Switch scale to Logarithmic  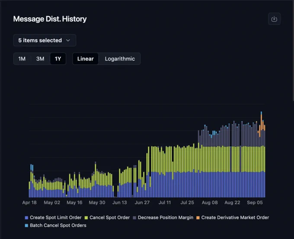120,59
